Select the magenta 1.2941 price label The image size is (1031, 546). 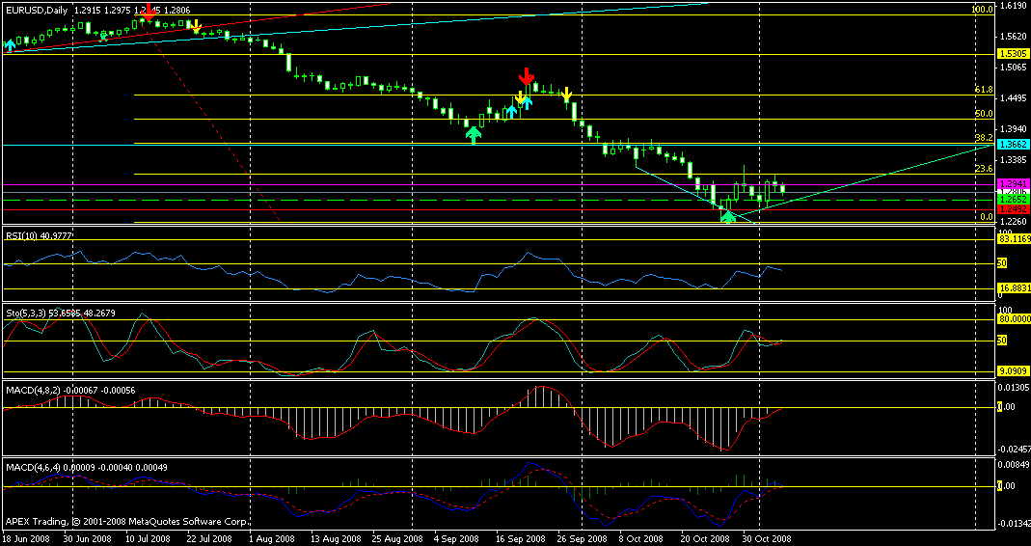pyautogui.click(x=1013, y=183)
